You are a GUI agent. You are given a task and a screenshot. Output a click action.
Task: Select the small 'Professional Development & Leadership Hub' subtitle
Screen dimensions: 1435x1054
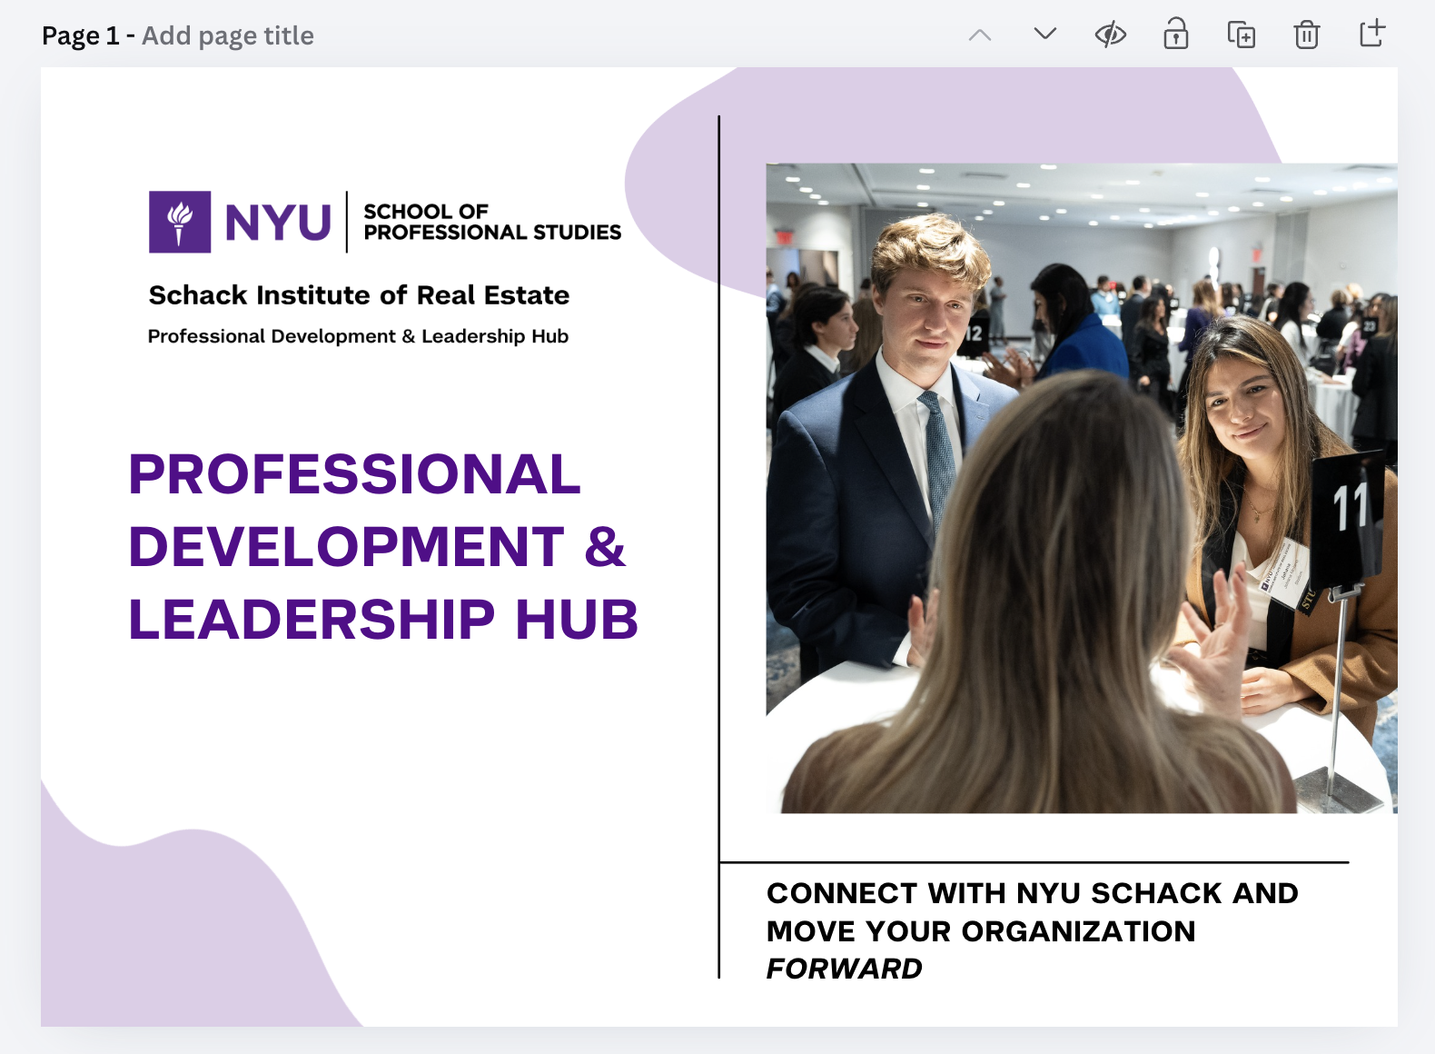tap(358, 336)
